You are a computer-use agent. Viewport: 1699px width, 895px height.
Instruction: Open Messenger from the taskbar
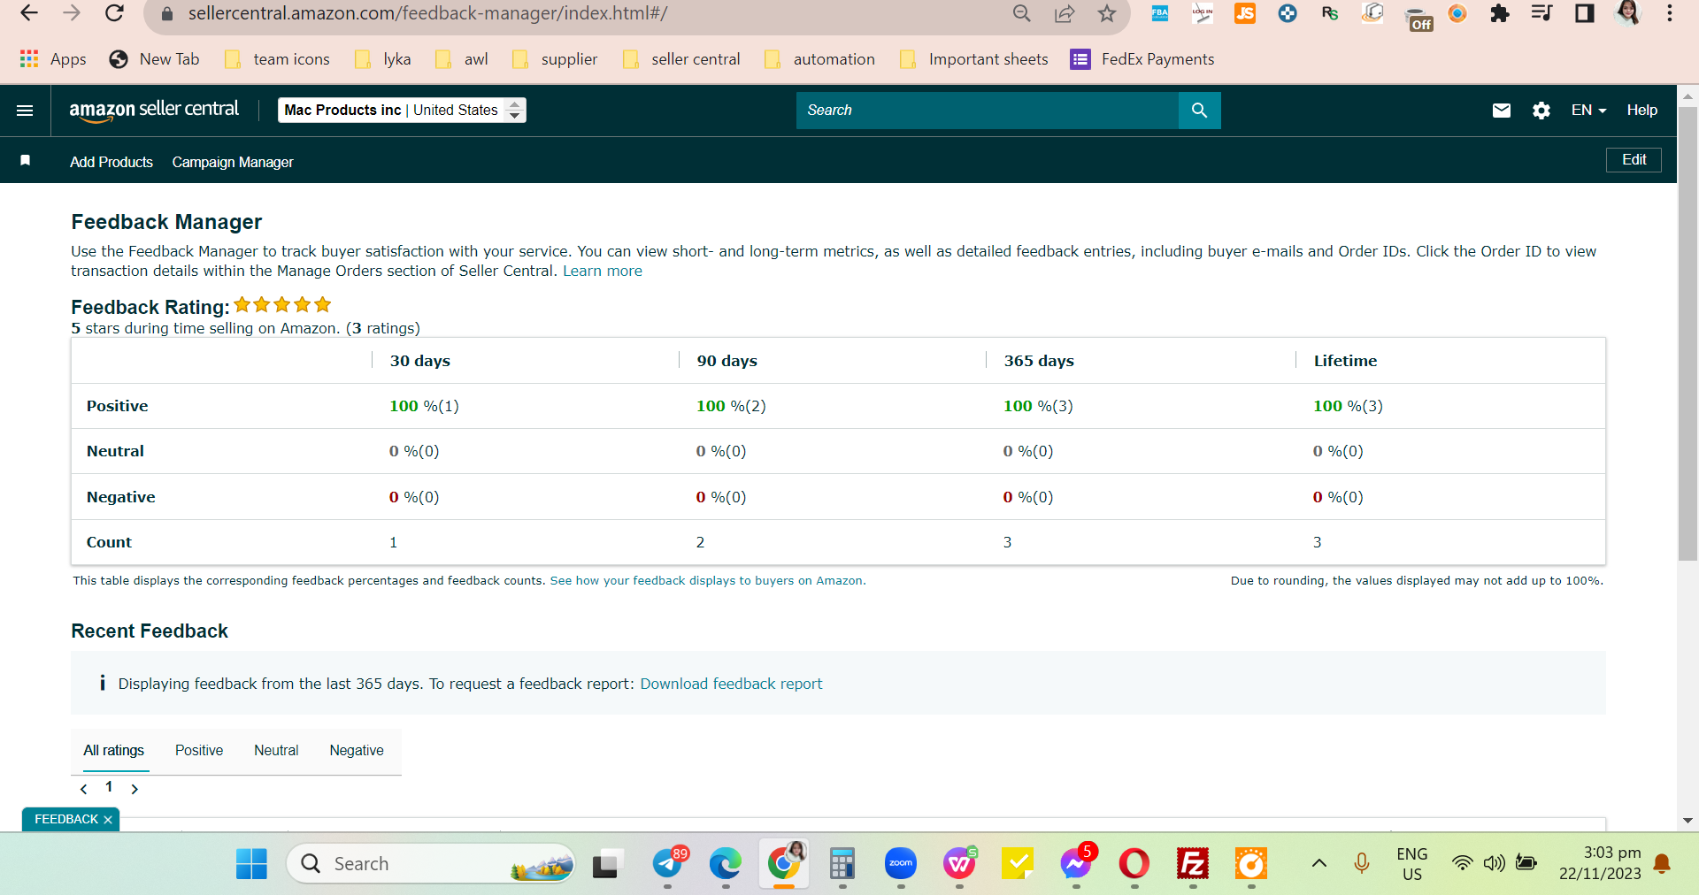tap(1076, 863)
